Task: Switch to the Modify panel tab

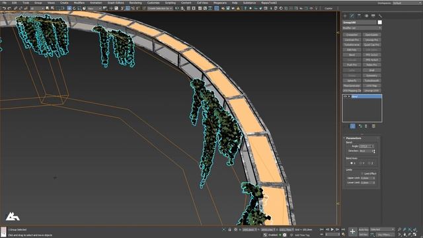Action: pos(352,16)
